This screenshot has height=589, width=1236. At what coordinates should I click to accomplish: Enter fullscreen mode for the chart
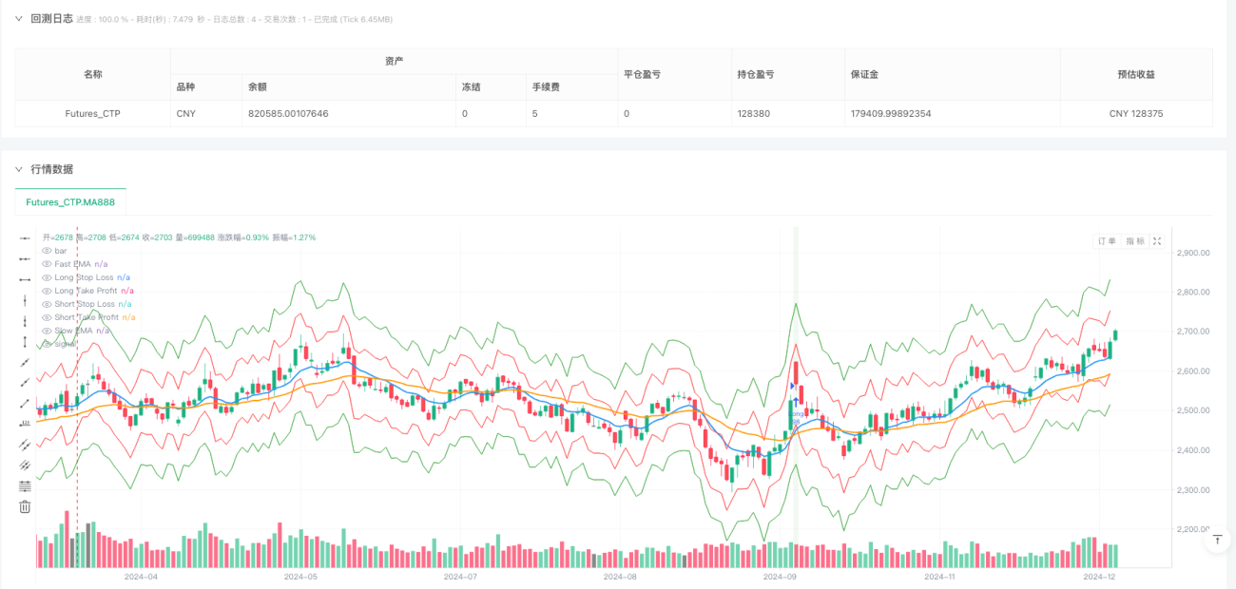pos(1157,241)
